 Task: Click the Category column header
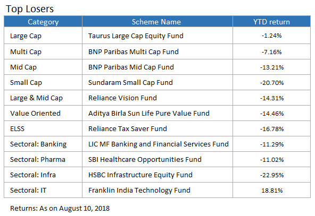point(43,22)
